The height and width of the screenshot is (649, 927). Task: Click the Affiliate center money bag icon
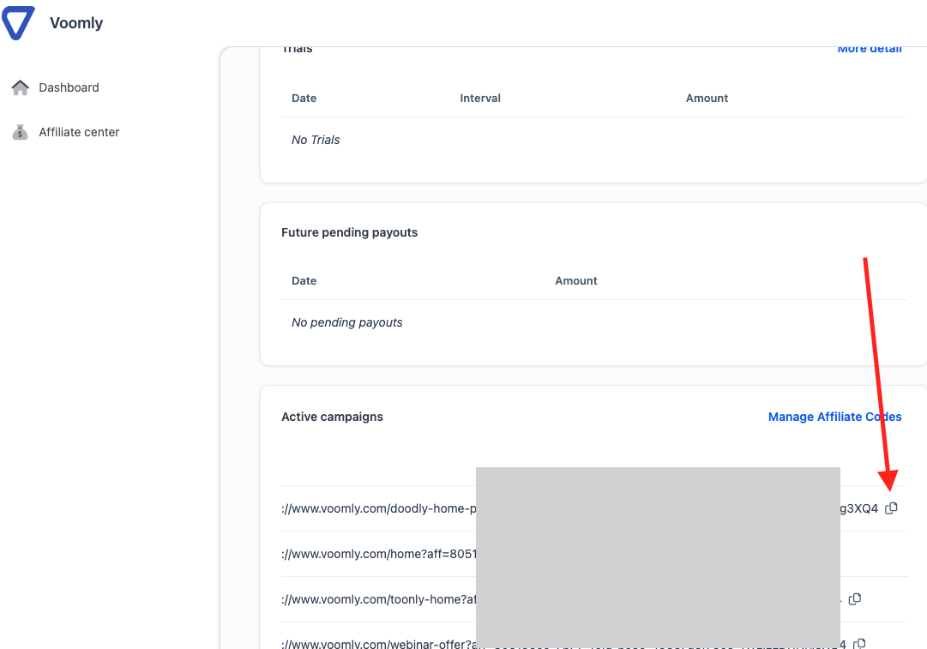point(20,132)
